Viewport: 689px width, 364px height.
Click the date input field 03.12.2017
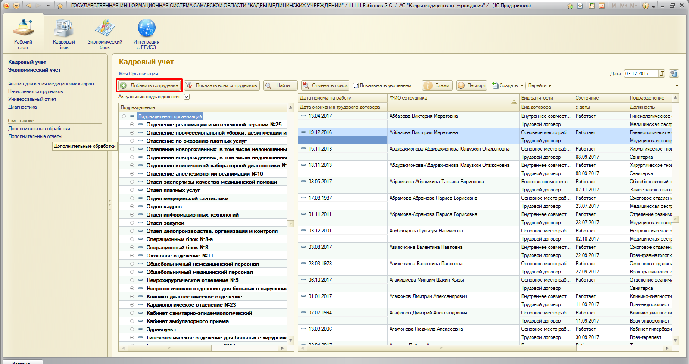coord(641,74)
